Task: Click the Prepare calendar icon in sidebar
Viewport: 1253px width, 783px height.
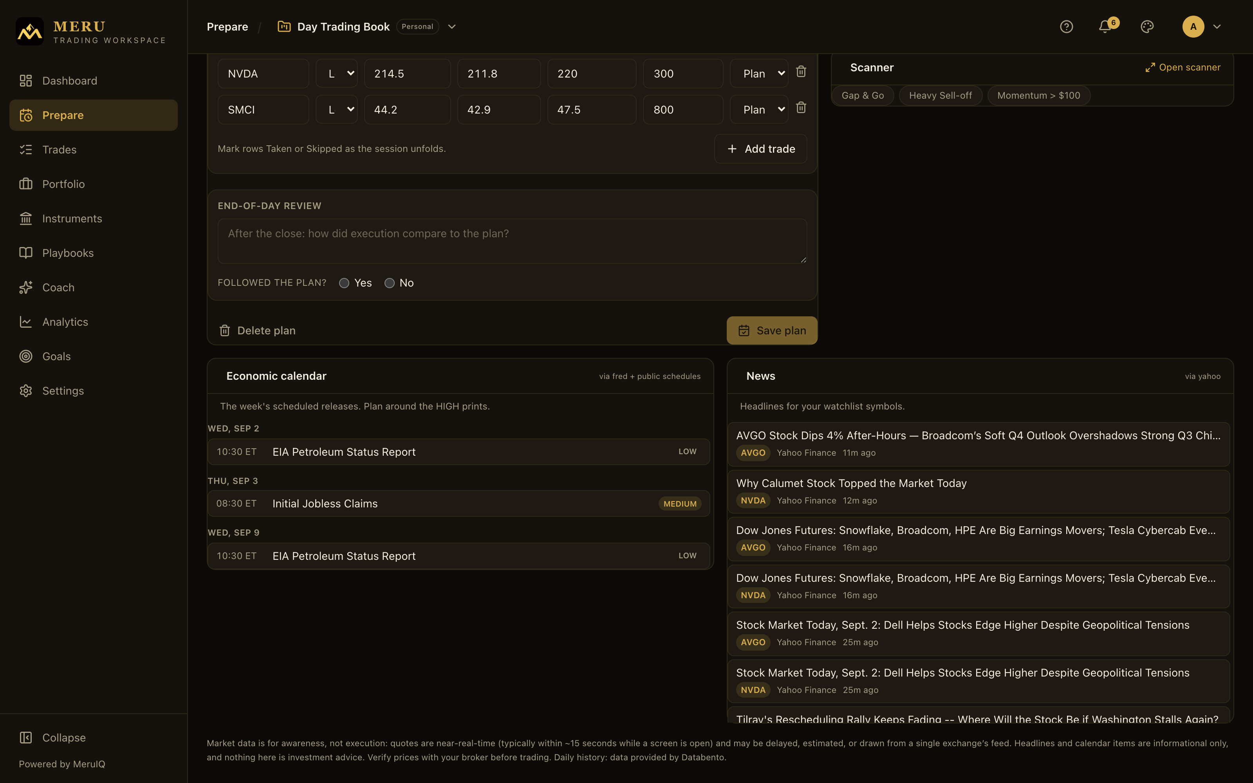Action: [x=26, y=115]
